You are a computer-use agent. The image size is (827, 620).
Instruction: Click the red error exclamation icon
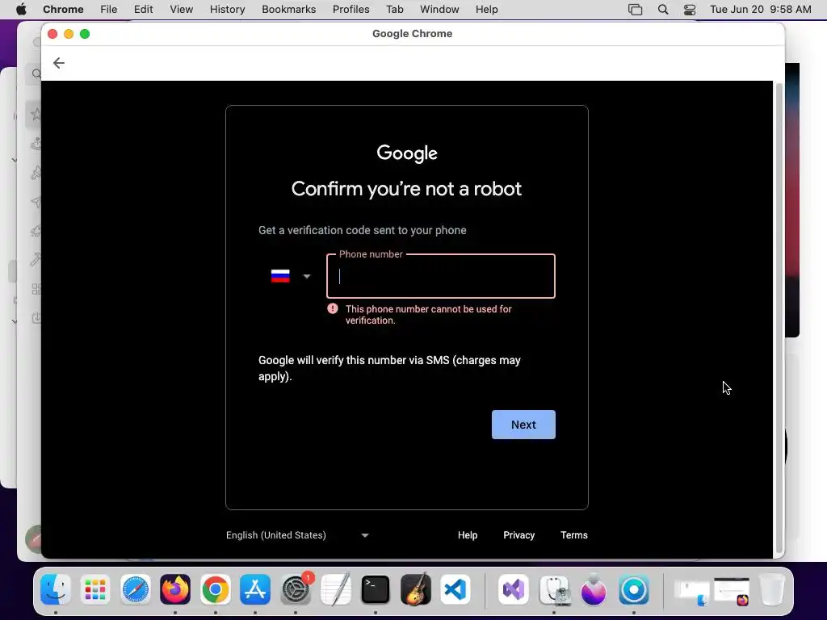(x=332, y=308)
